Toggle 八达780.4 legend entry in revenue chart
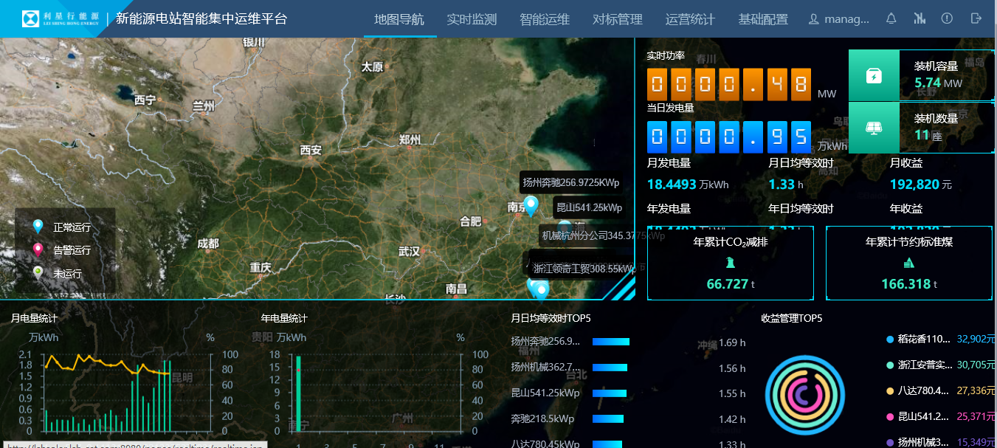The width and height of the screenshot is (997, 448). point(920,390)
